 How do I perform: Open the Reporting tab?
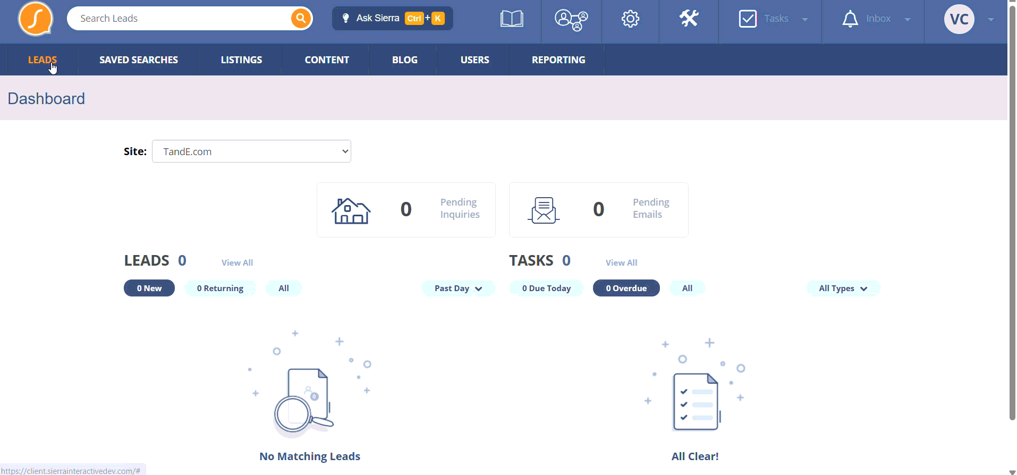click(x=558, y=60)
